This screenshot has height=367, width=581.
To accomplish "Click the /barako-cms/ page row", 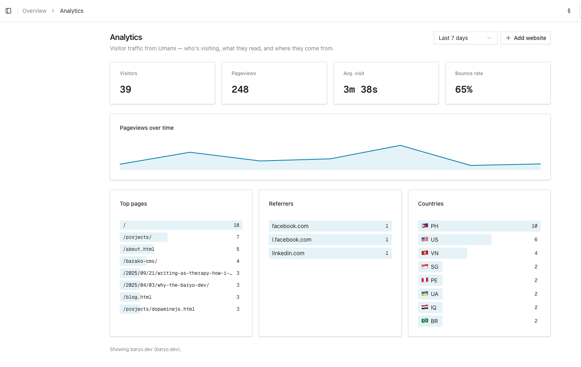I will point(181,261).
